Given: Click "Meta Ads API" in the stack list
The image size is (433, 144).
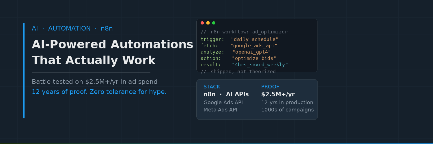Looking at the screenshot, I should (x=221, y=110).
